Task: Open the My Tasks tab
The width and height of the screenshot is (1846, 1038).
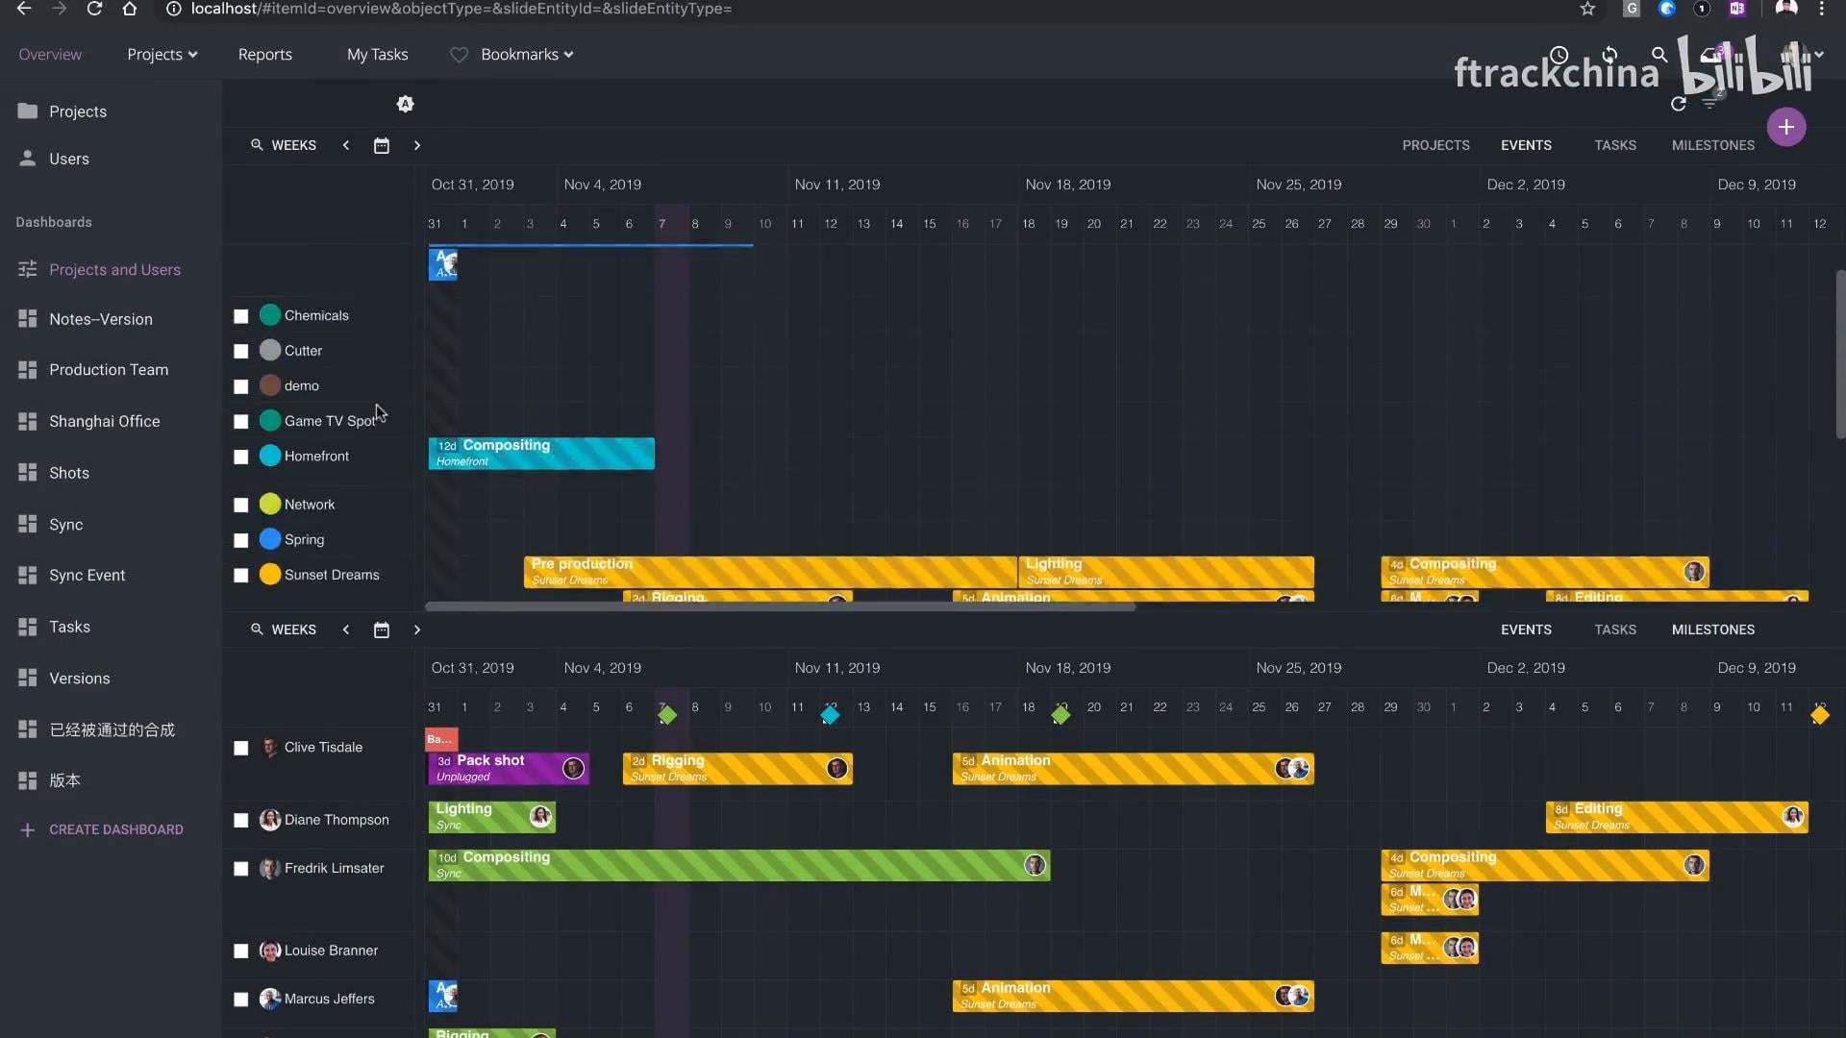Action: (x=377, y=55)
